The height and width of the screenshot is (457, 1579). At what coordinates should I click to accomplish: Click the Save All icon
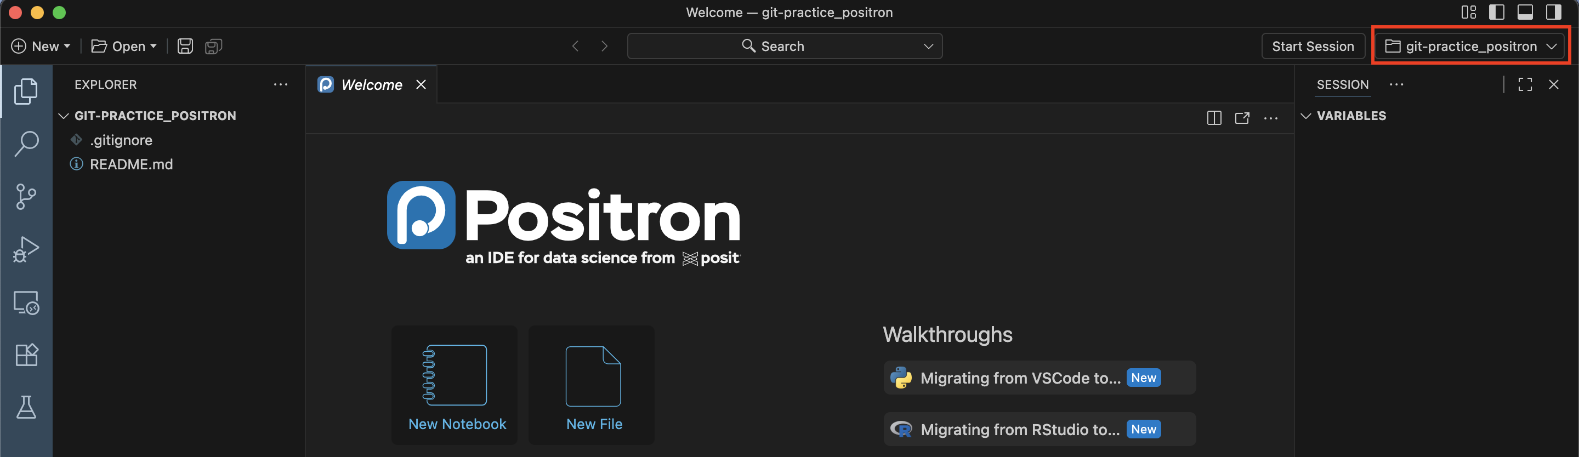pyautogui.click(x=213, y=46)
